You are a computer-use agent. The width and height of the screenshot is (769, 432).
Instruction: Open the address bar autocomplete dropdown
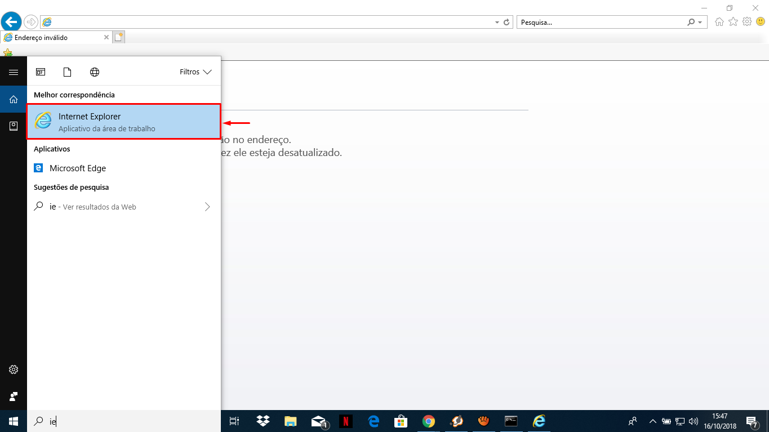click(x=497, y=23)
